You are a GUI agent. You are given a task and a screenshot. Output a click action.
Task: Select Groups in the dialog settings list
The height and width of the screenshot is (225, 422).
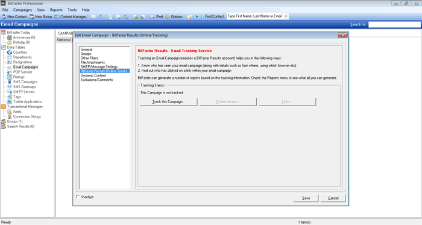86,54
